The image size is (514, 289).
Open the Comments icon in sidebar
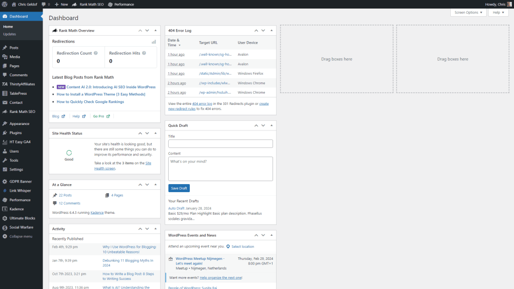point(5,75)
